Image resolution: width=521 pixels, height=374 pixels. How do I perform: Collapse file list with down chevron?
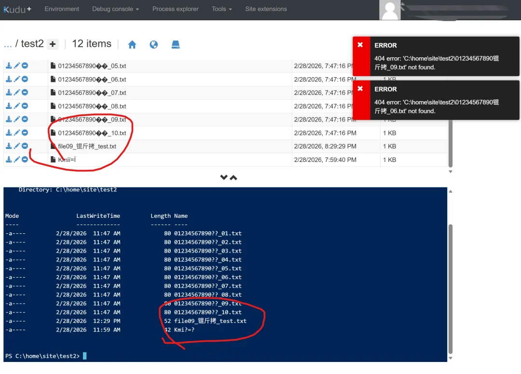224,177
